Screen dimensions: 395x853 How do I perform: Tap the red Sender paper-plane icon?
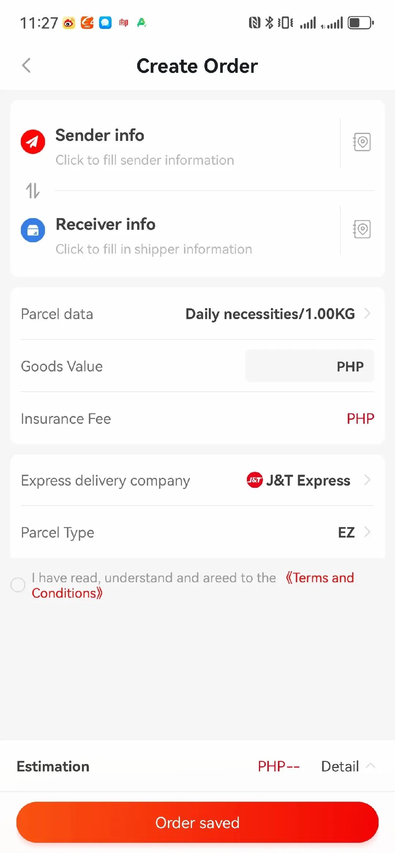pyautogui.click(x=33, y=142)
